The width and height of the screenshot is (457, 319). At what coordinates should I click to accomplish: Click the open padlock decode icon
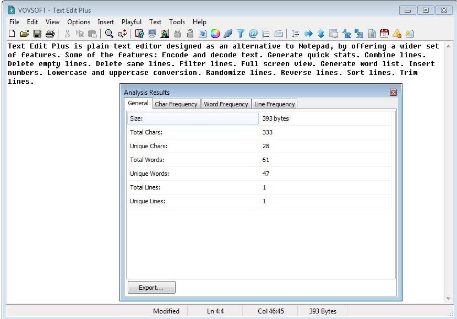tap(190, 34)
